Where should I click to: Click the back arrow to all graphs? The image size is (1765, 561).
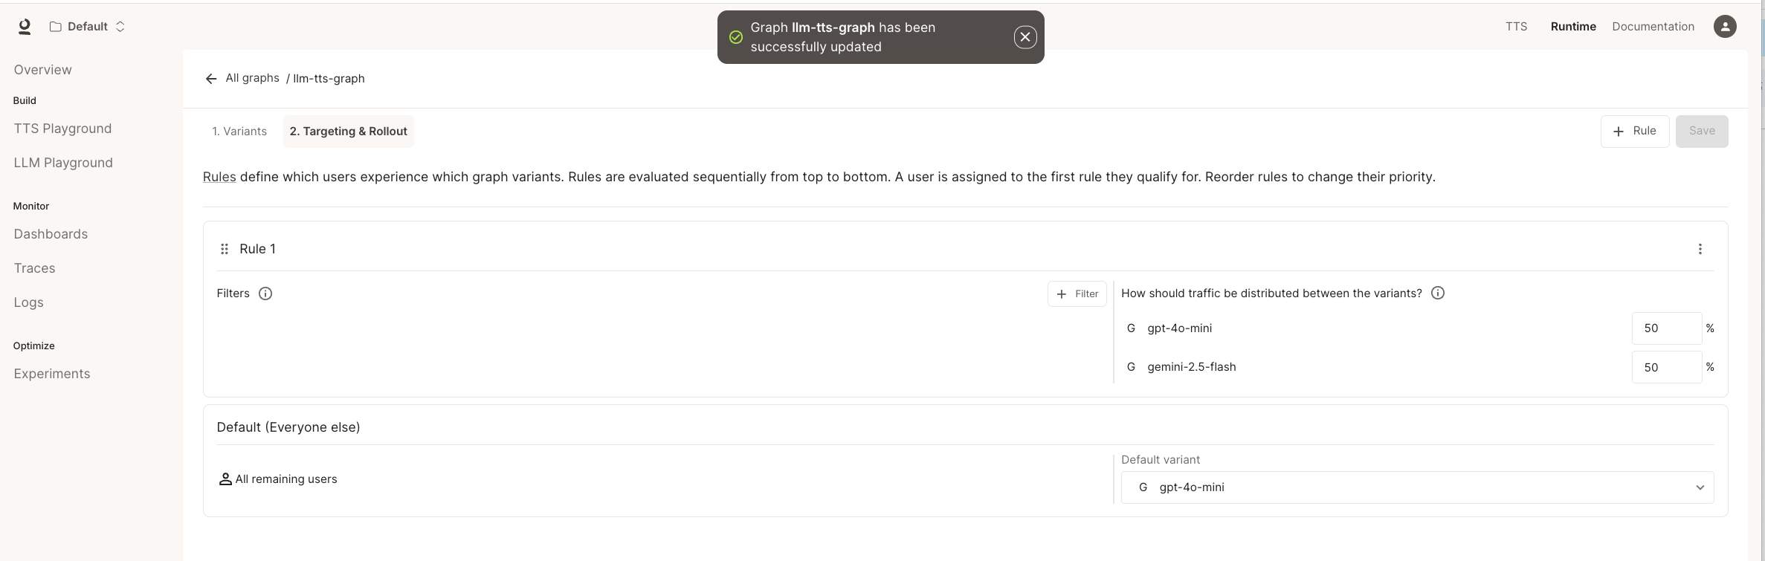coord(211,79)
